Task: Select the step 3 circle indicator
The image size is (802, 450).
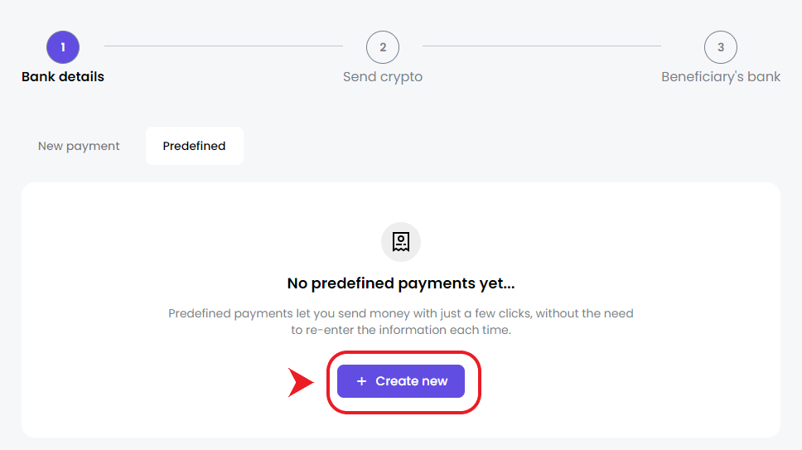Action: [721, 47]
